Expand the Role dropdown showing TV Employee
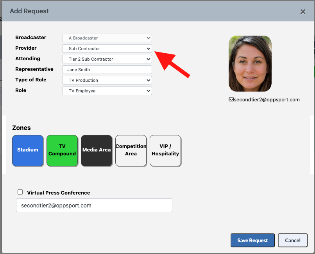The width and height of the screenshot is (315, 254). tap(107, 91)
